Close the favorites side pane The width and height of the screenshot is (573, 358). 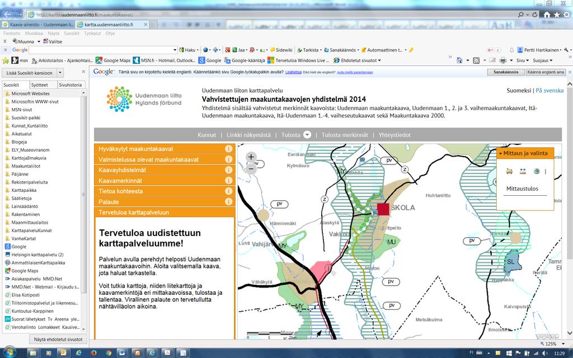(83, 72)
